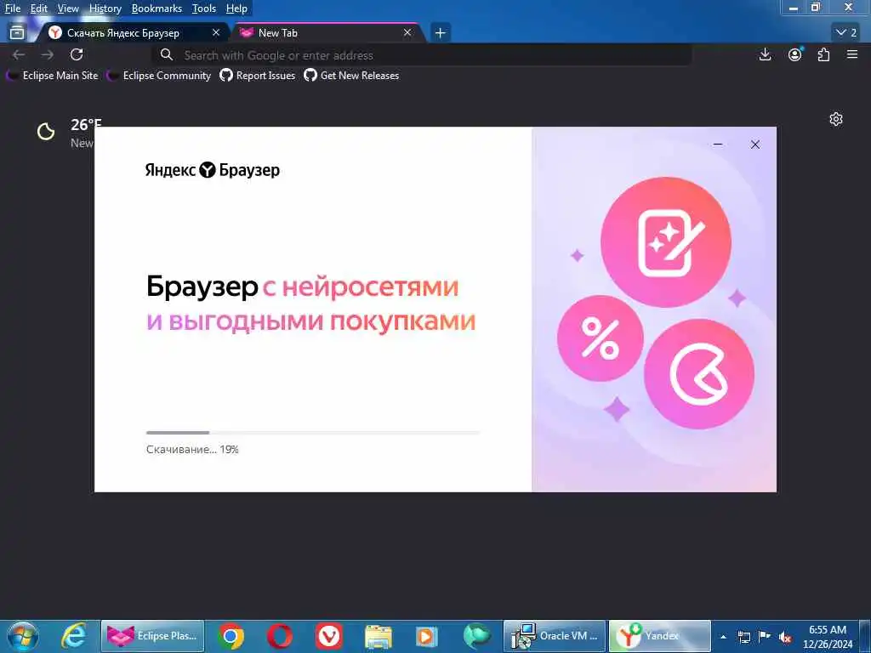Switch to Yandex installer taskbar button
Image resolution: width=871 pixels, height=653 pixels.
coord(660,636)
